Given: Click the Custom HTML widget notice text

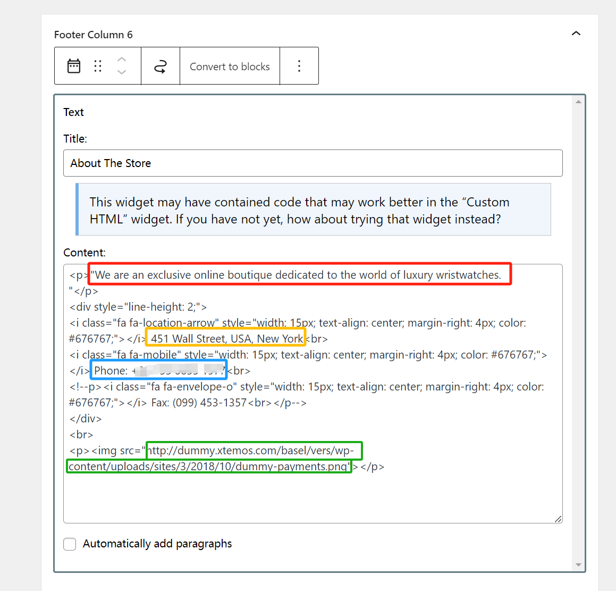Looking at the screenshot, I should tap(299, 210).
